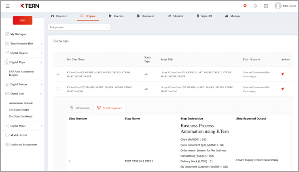Click the My Workspace sidebar icon

coord(7,34)
